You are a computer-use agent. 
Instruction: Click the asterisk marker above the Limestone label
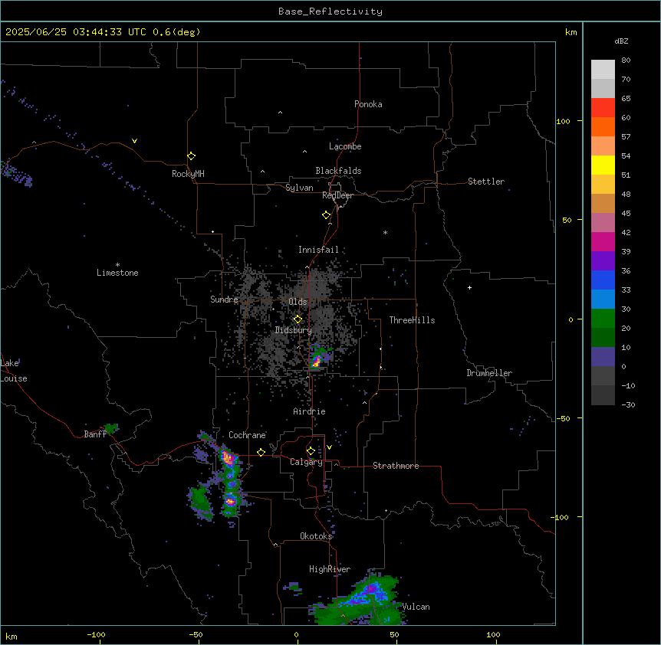pos(117,265)
